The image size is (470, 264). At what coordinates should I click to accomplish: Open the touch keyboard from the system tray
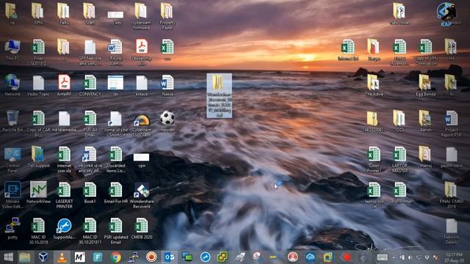tap(383, 257)
